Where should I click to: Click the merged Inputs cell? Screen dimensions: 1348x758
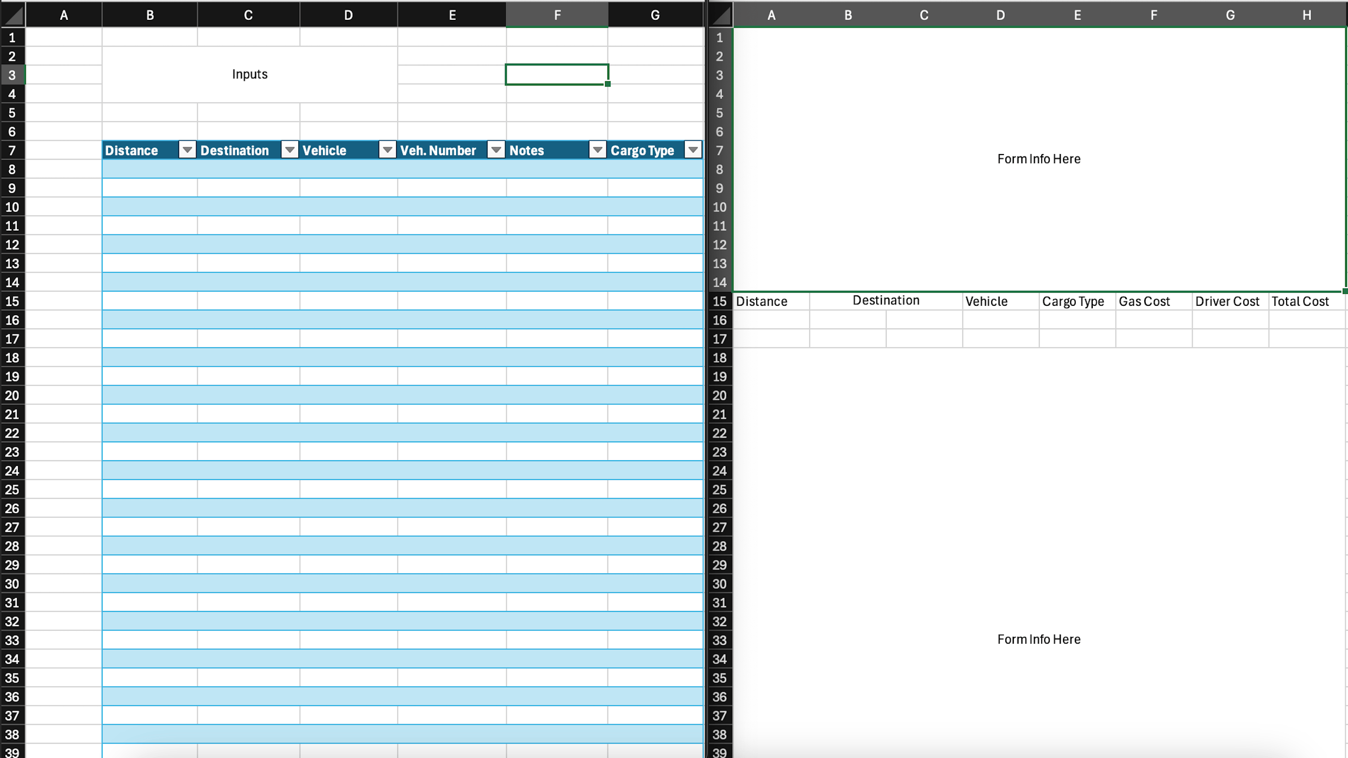point(250,74)
